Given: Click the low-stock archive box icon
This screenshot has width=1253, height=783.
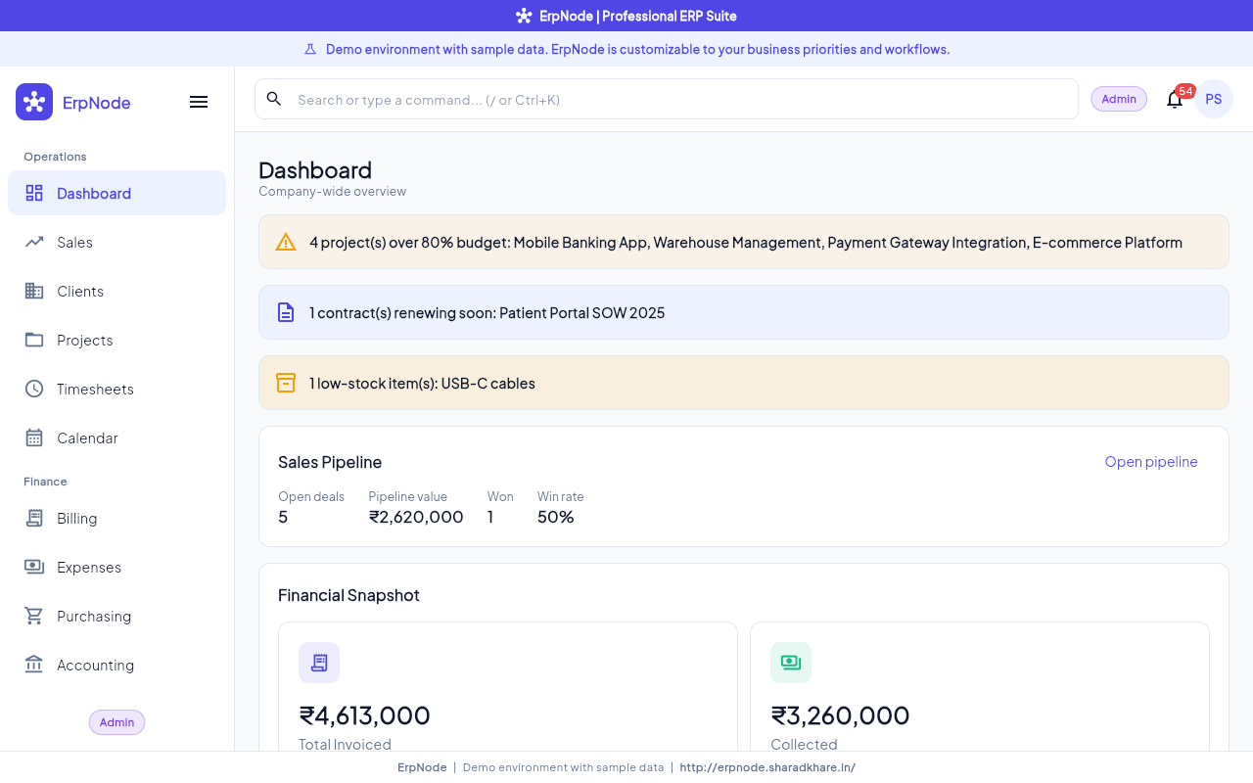Looking at the screenshot, I should (286, 383).
